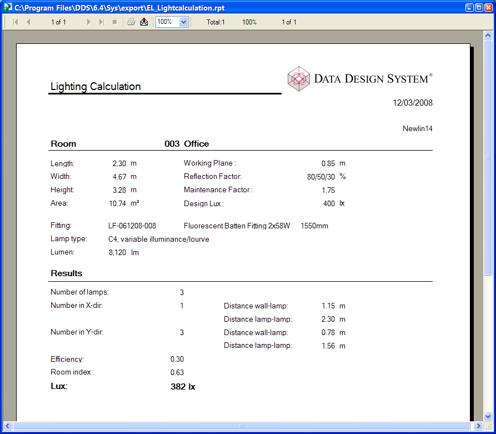Click the 'Number of lamps' label
The width and height of the screenshot is (496, 434).
click(79, 292)
